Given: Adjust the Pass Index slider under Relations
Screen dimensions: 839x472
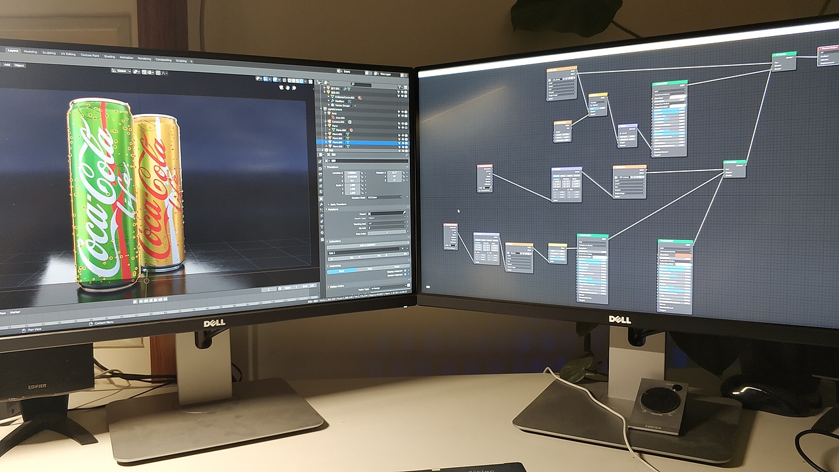Looking at the screenshot, I should coord(387,233).
